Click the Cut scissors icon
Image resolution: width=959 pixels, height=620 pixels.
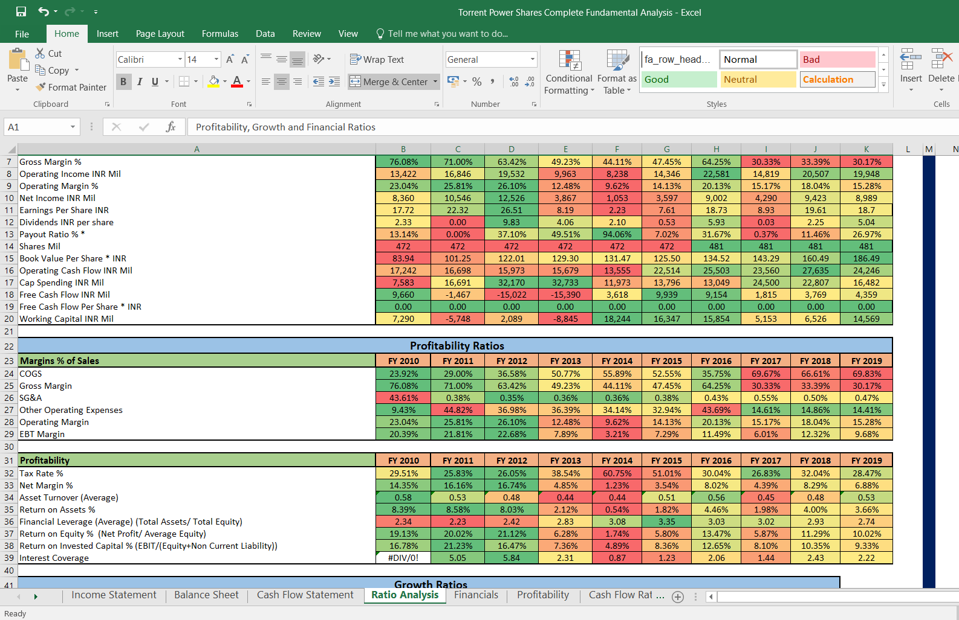pyautogui.click(x=41, y=53)
